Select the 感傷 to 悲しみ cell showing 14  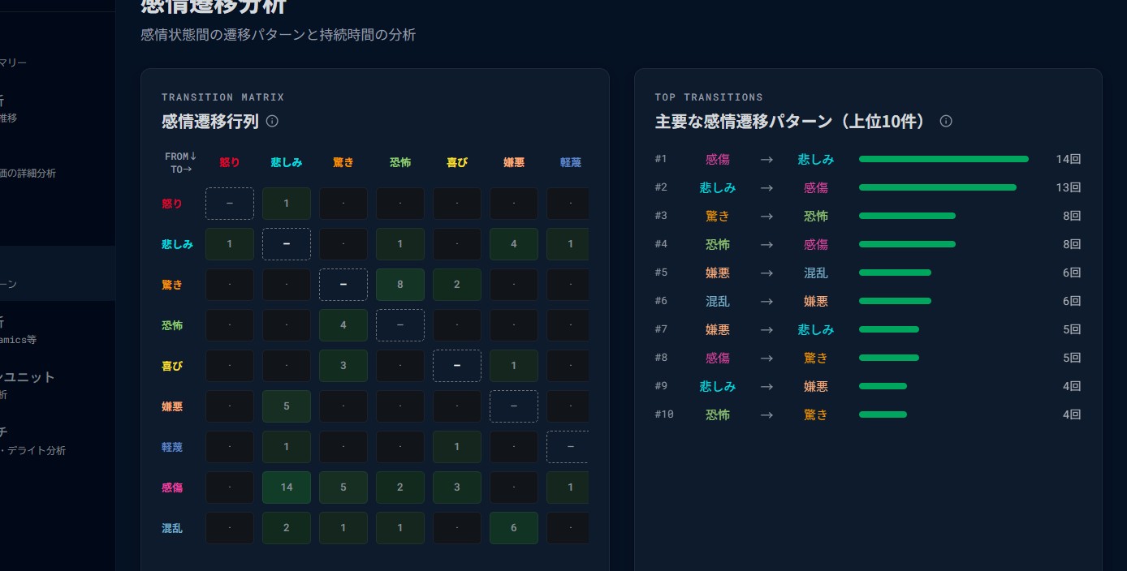click(x=287, y=487)
